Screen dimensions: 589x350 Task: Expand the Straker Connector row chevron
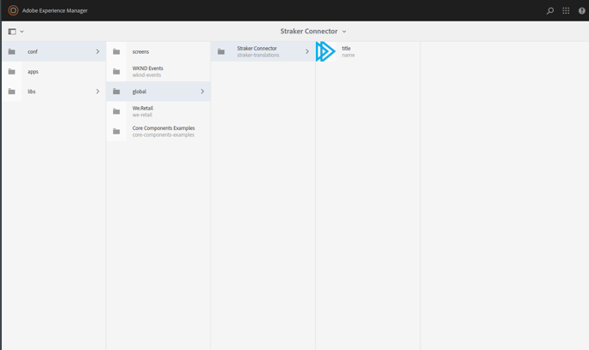pos(307,51)
